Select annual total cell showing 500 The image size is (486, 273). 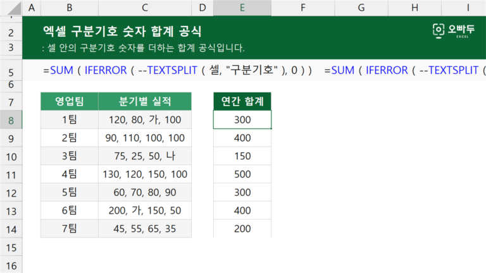coord(242,174)
